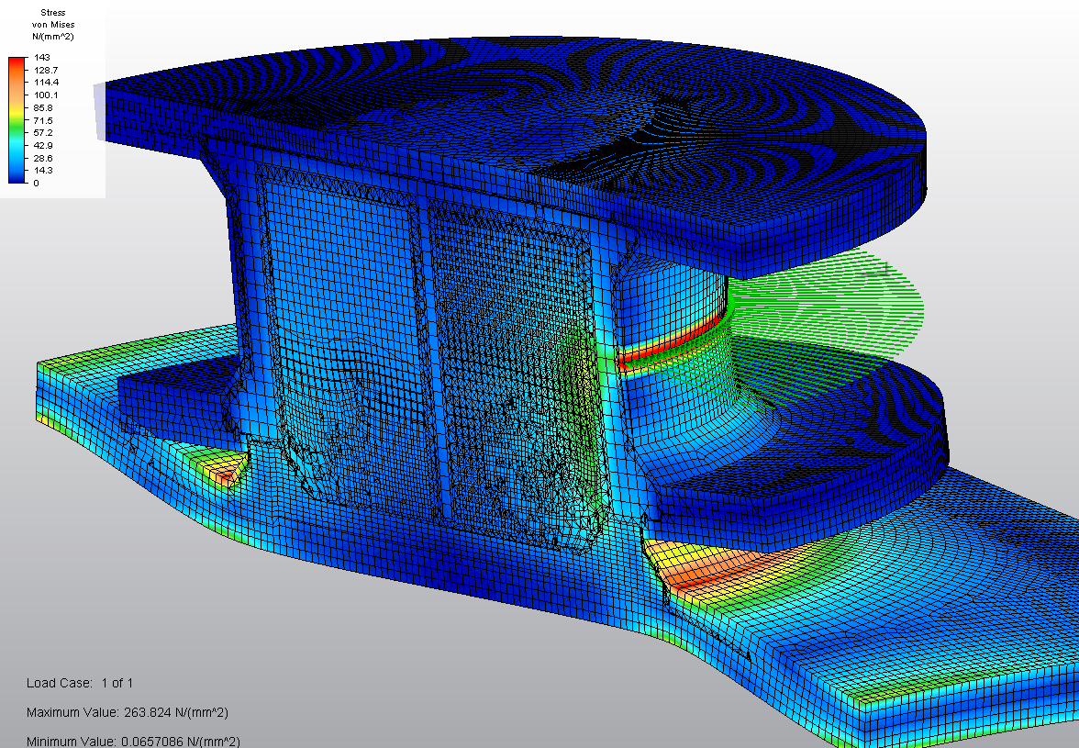Click the 28.6 legend label
The height and width of the screenshot is (748, 1079).
[x=44, y=158]
